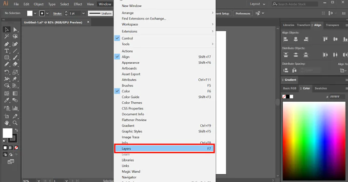Viewport: 348px width, 182px height.
Task: Select the Selection tool arrow
Action: [x=7, y=30]
